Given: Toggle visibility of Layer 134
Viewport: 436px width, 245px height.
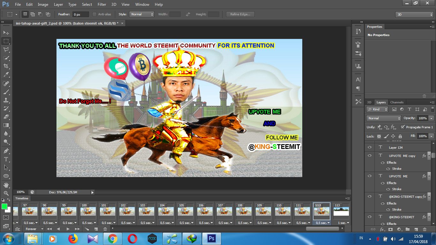Looking at the screenshot, I should click(370, 147).
